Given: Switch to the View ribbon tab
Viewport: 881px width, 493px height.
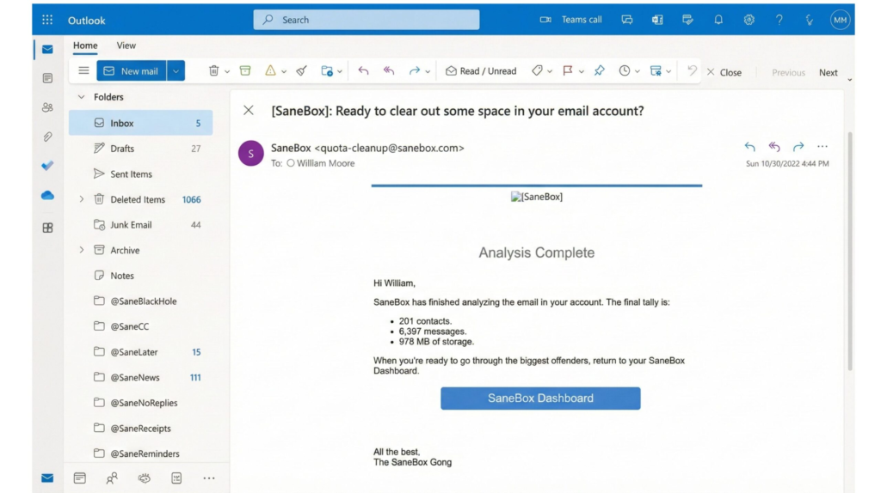Looking at the screenshot, I should click(126, 46).
